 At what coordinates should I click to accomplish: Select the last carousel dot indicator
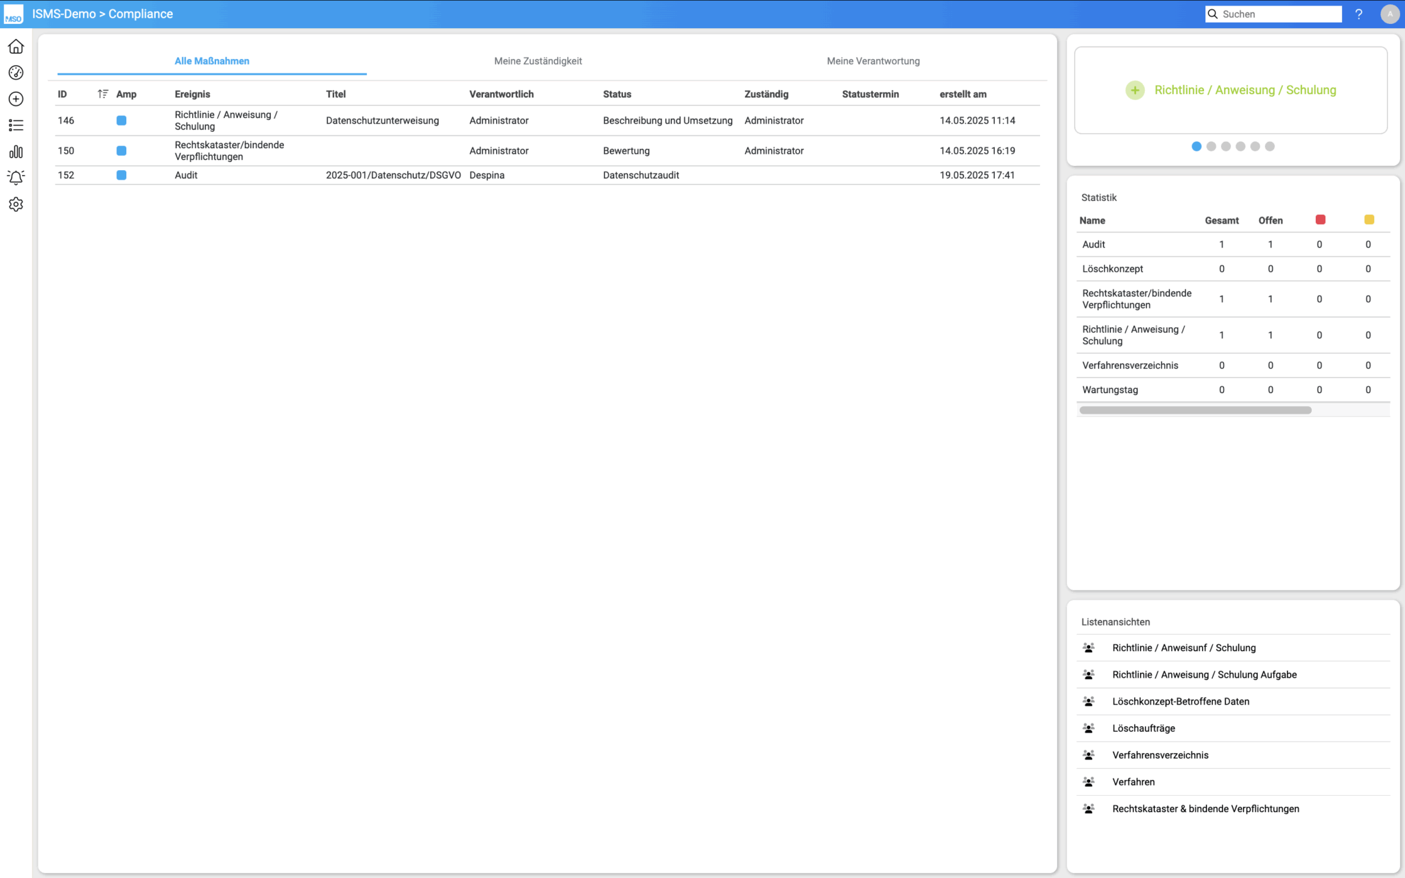(1270, 146)
